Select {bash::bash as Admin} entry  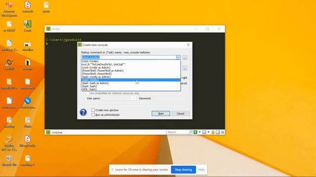(131, 83)
